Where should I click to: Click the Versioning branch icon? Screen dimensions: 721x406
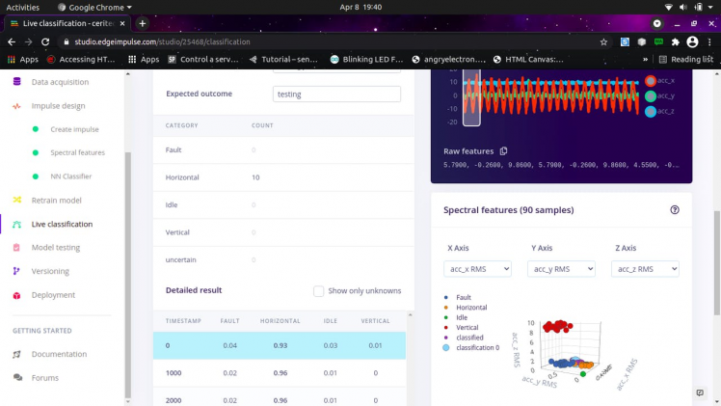(16, 271)
